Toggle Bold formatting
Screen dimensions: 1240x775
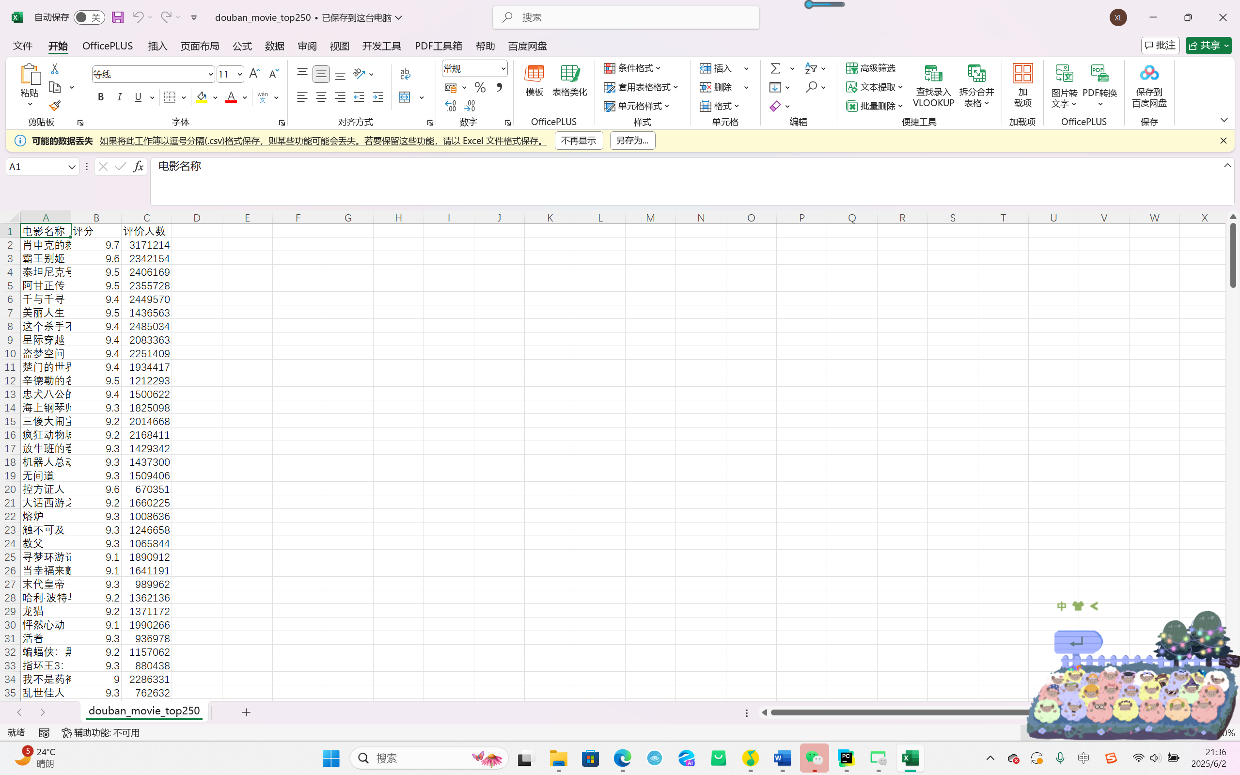[x=101, y=97]
